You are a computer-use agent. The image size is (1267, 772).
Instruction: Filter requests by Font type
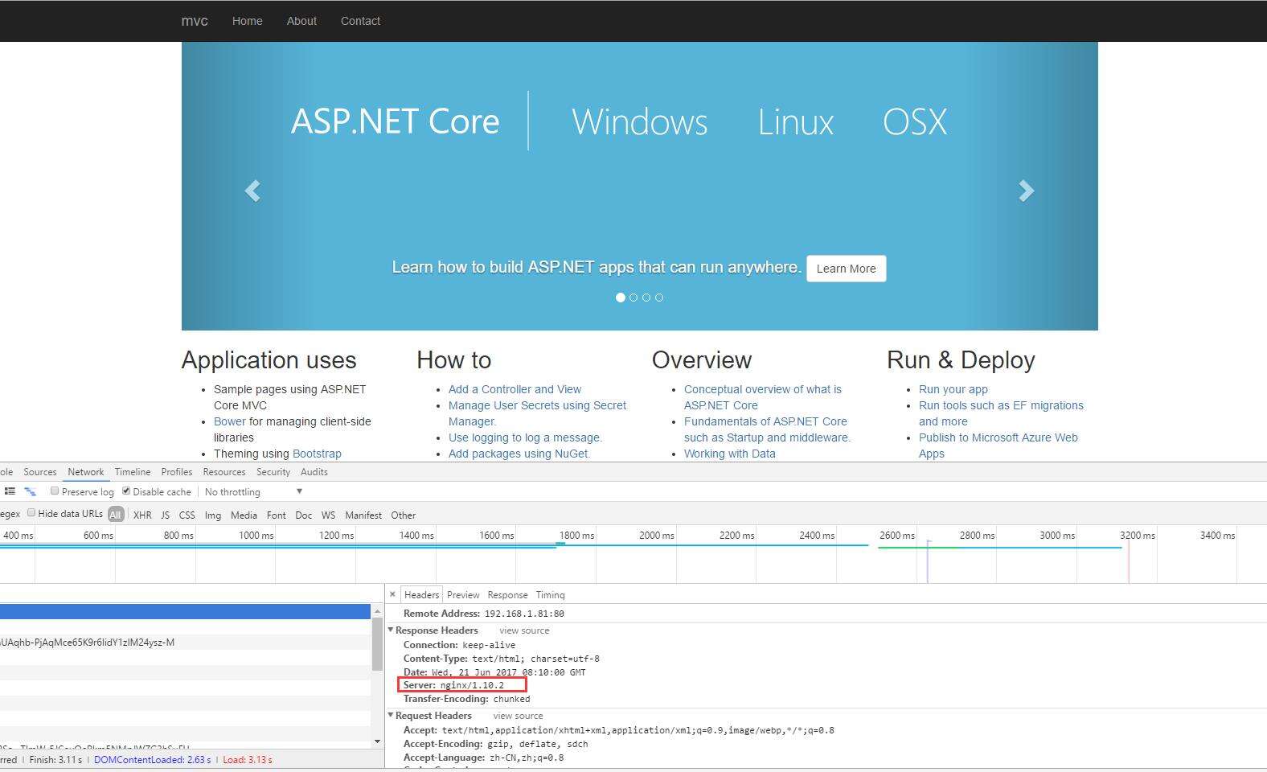277,515
